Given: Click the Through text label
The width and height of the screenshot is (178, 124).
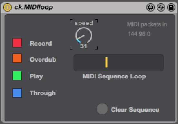Looking at the screenshot, I should pyautogui.click(x=43, y=93).
